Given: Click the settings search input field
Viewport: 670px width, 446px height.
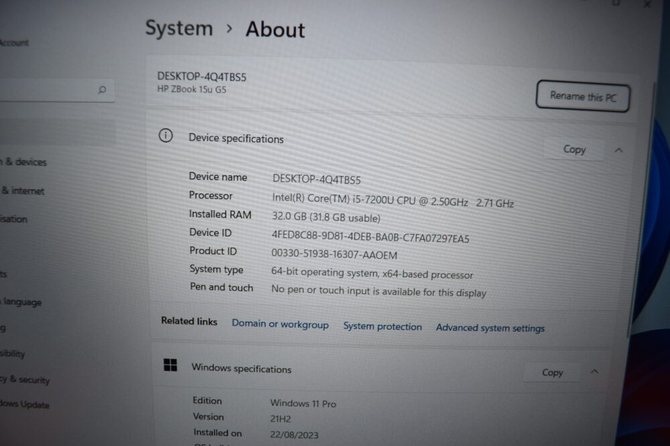Looking at the screenshot, I should [57, 90].
